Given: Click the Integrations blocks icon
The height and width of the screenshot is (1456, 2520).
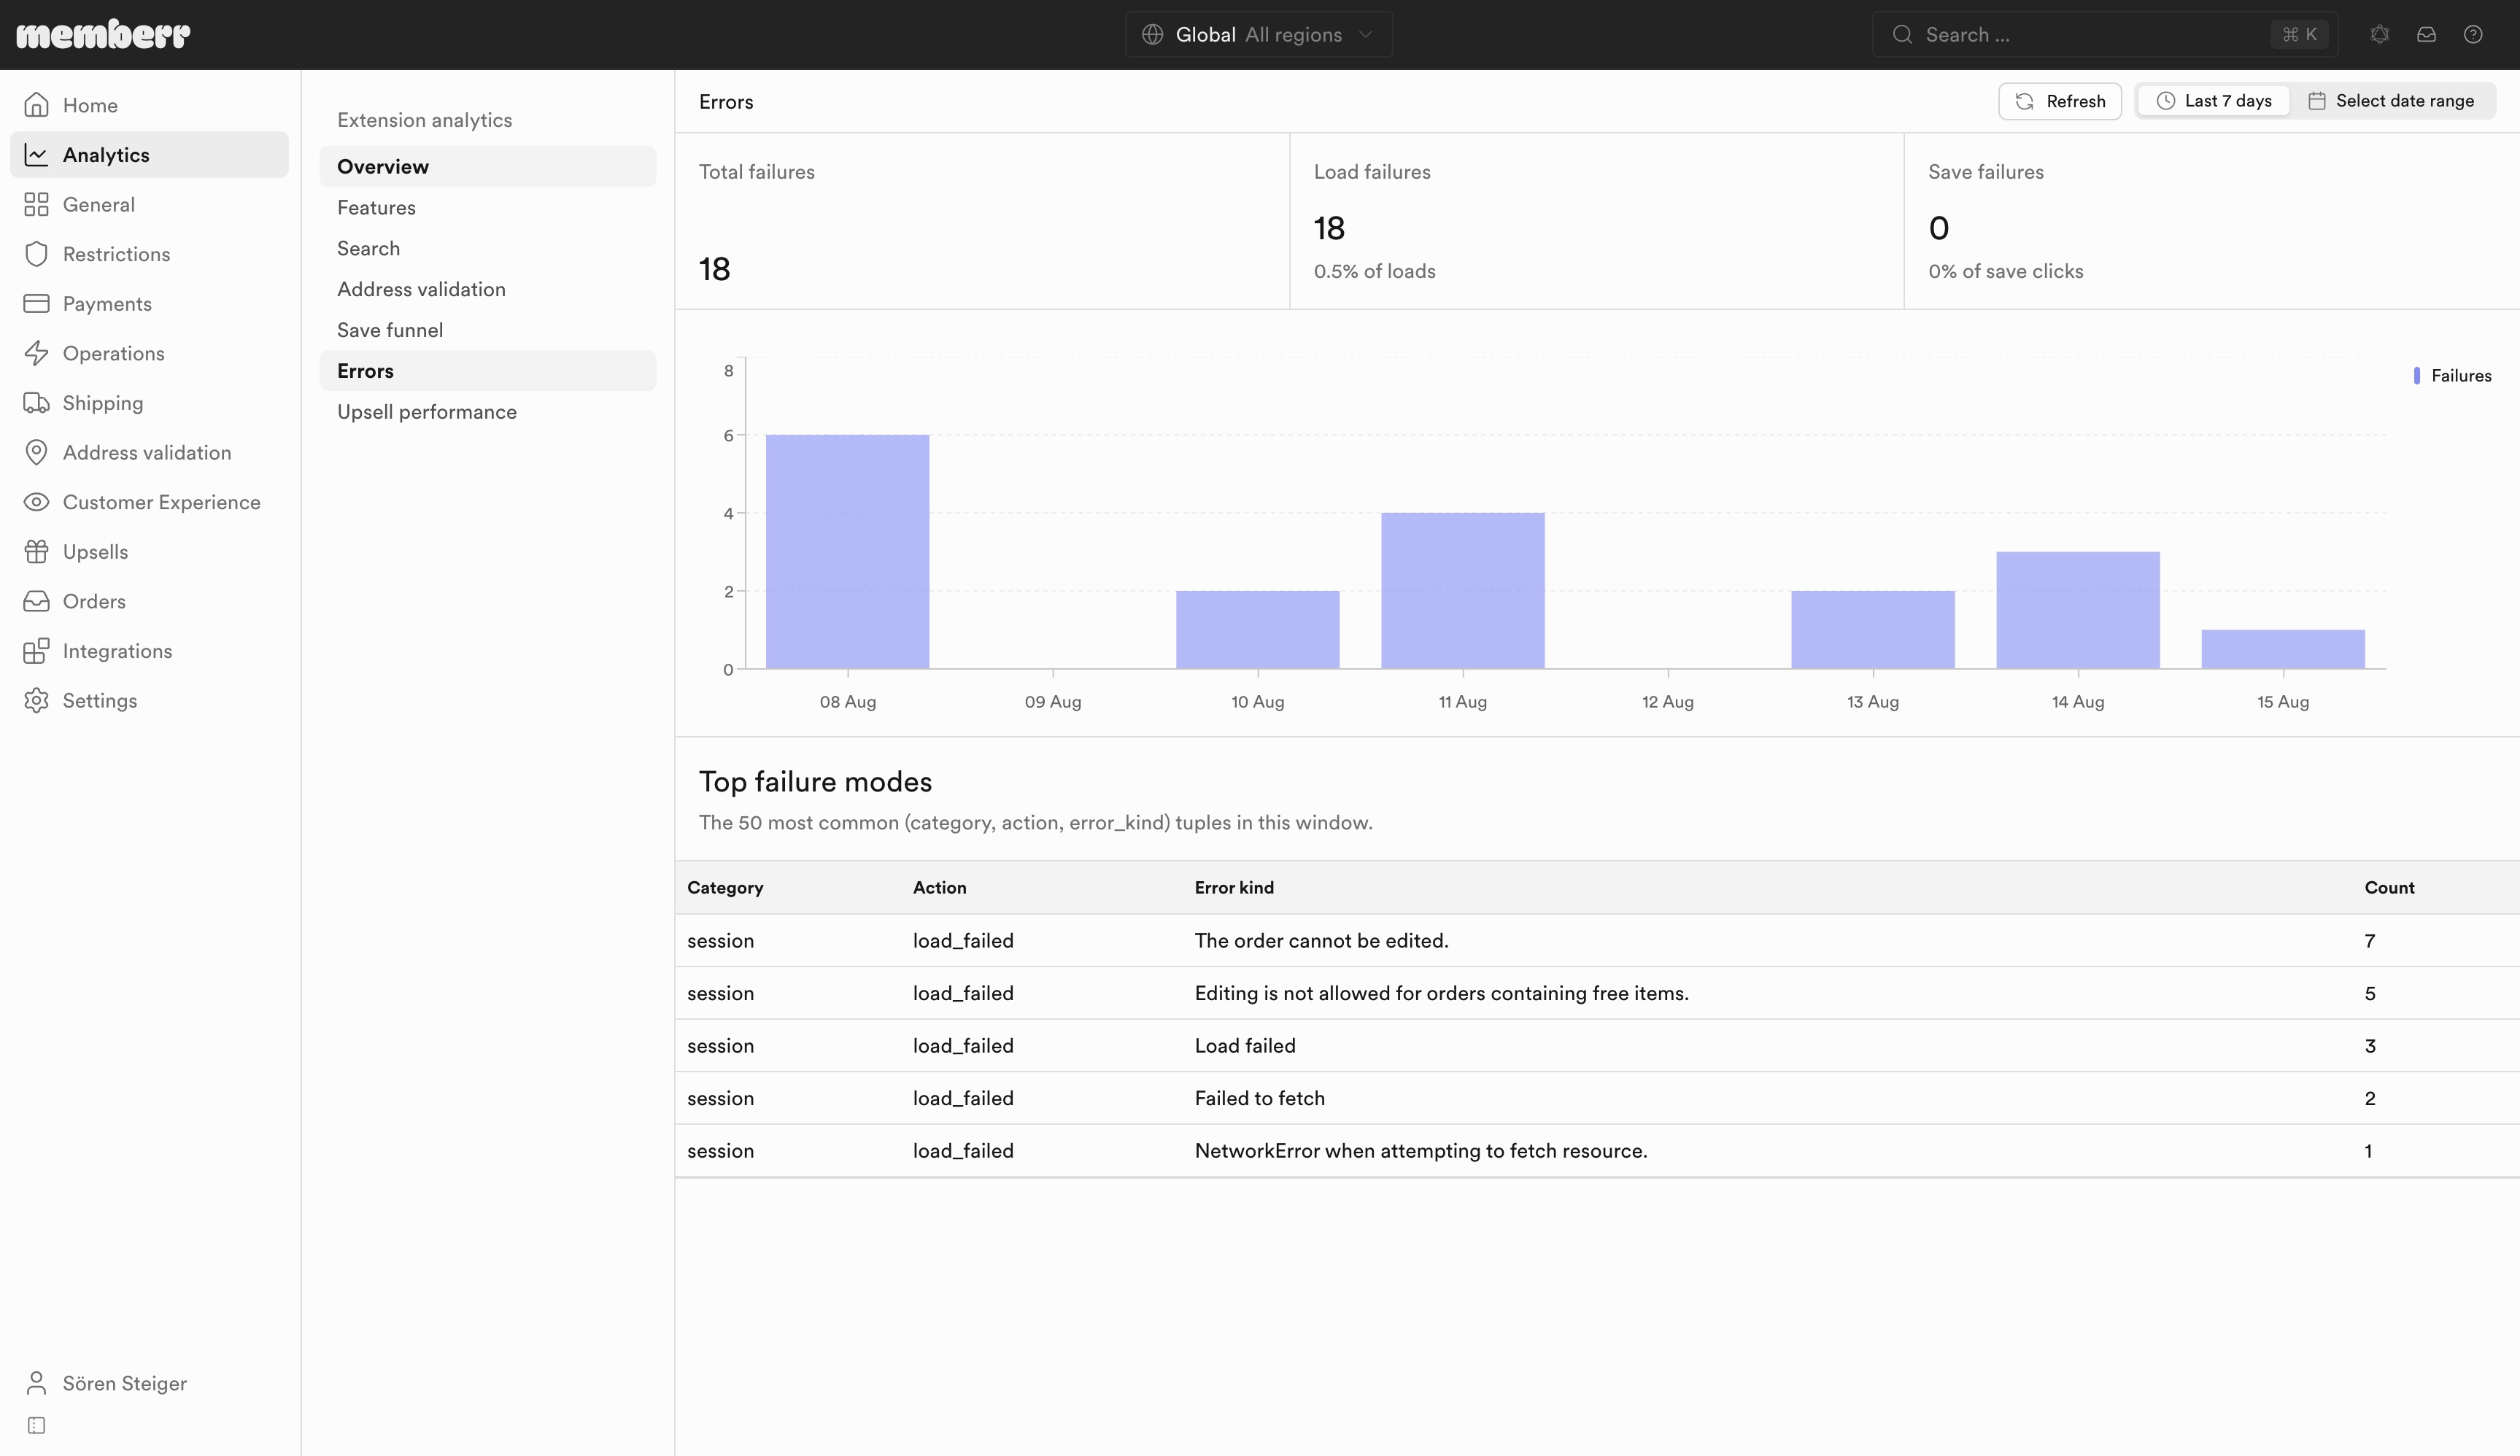Looking at the screenshot, I should [x=36, y=651].
